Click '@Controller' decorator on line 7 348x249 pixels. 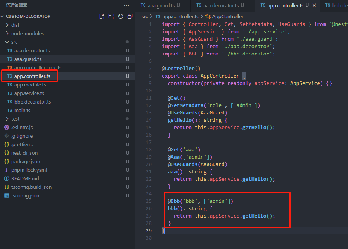178,68
